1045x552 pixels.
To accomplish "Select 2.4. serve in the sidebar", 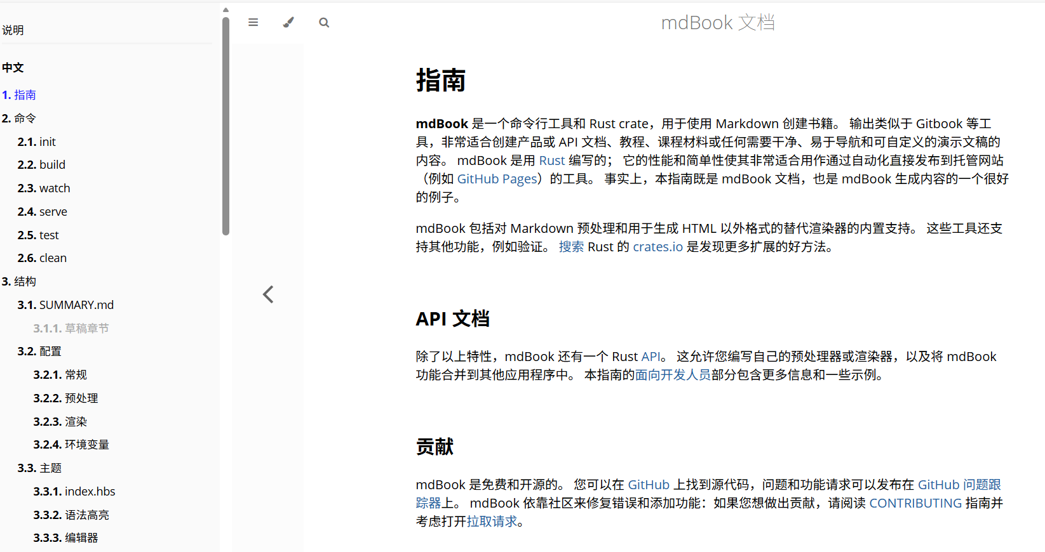I will [x=43, y=211].
